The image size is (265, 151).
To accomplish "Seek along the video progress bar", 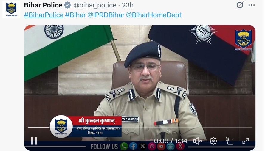I will [140, 128].
